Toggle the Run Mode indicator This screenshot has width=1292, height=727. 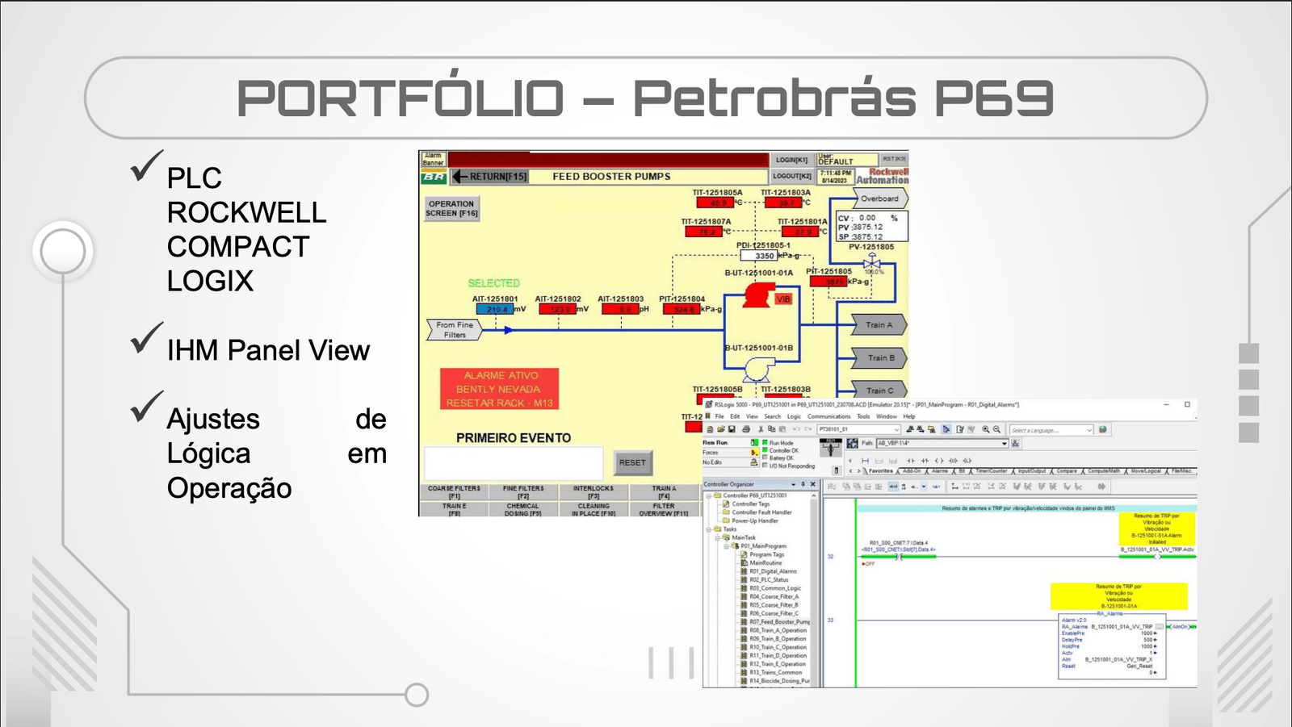tap(765, 442)
